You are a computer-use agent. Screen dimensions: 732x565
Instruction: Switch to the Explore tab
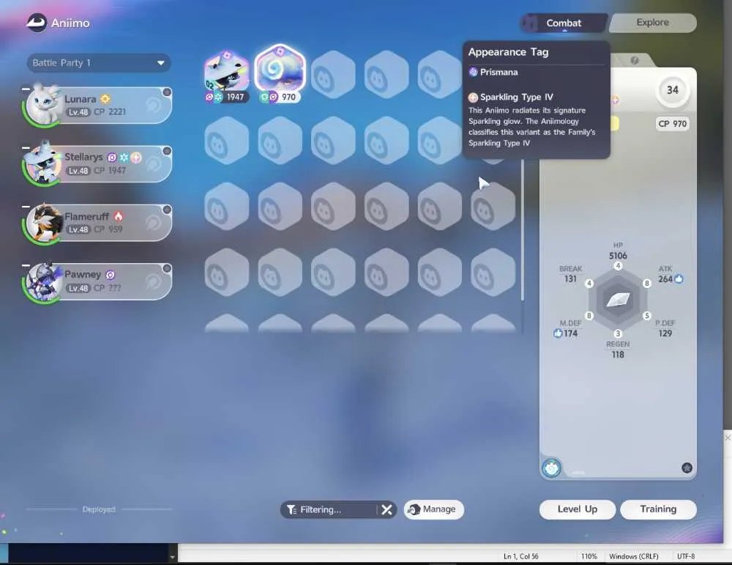(x=653, y=23)
